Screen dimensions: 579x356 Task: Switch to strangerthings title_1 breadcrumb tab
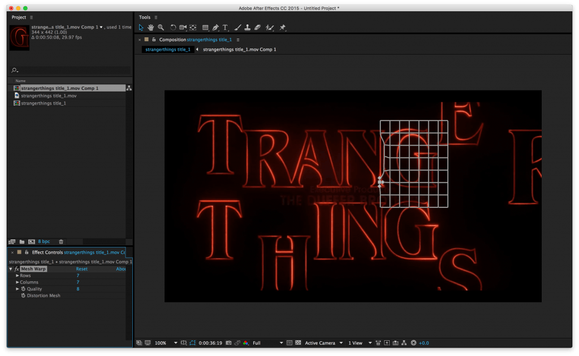167,49
